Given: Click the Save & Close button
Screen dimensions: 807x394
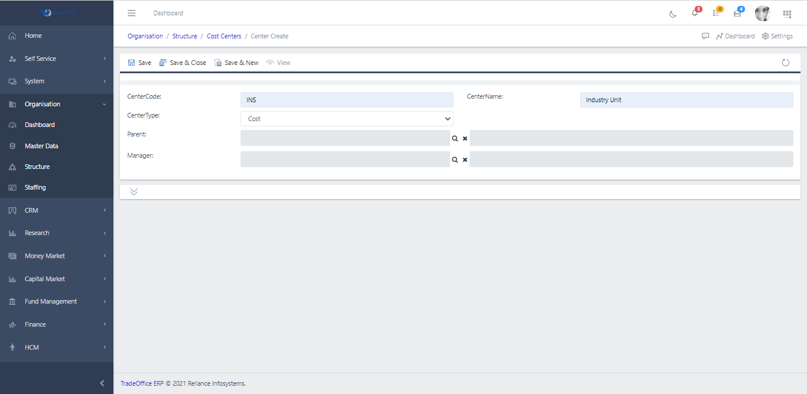Looking at the screenshot, I should 183,63.
